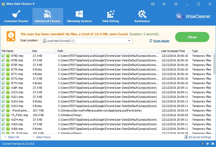This screenshot has width=216, height=147.
Task: Click the WiseCleaner logo
Action: [x=193, y=16]
